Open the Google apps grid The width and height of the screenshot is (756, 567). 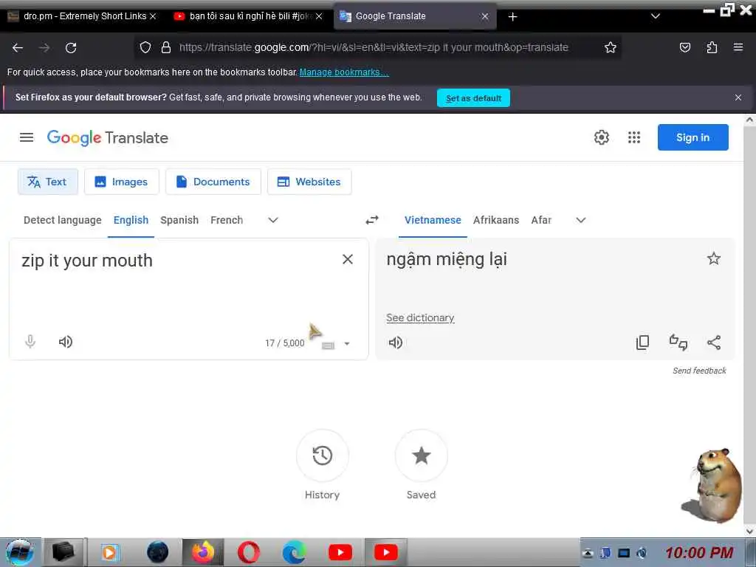point(634,138)
